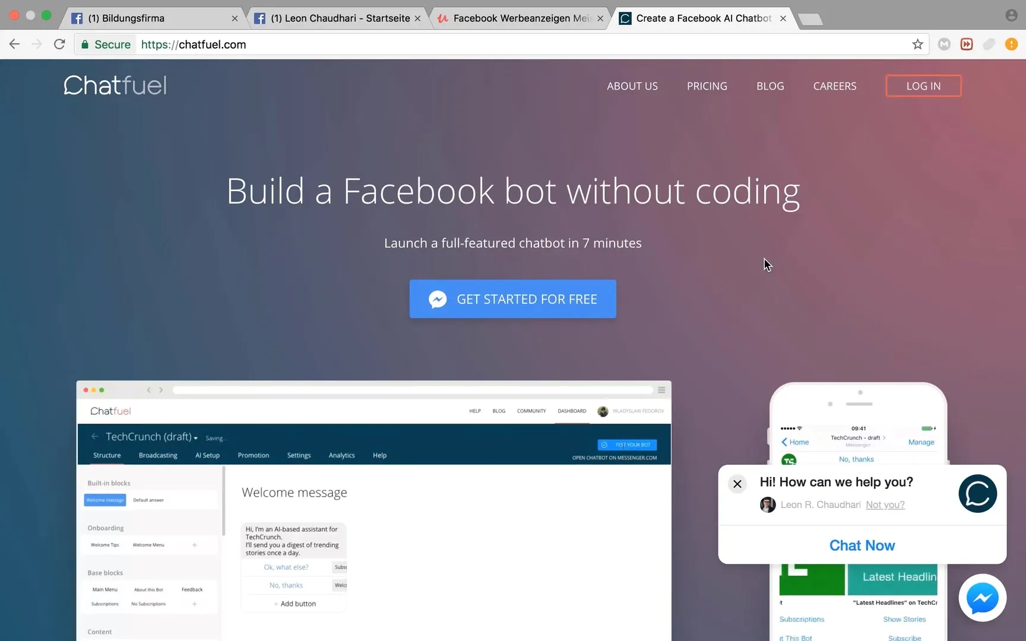1026x641 pixels.
Task: Click the Chat Now button
Action: tap(862, 545)
